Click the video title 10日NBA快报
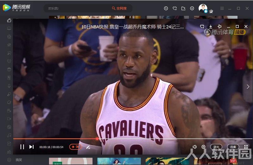This screenshot has height=165, width=253. (x=132, y=27)
